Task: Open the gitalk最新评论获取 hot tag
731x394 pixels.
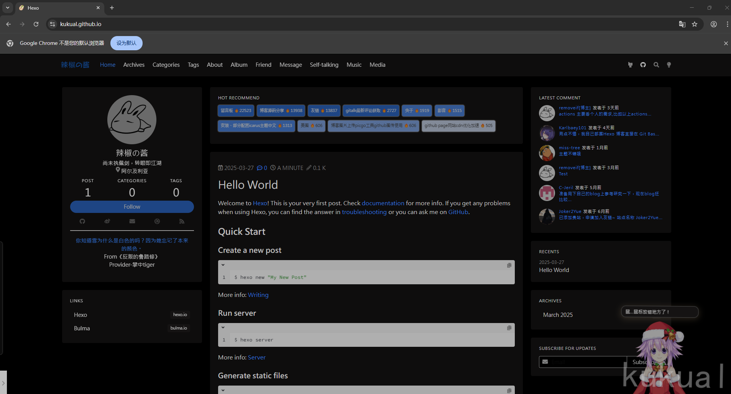Action: point(371,110)
